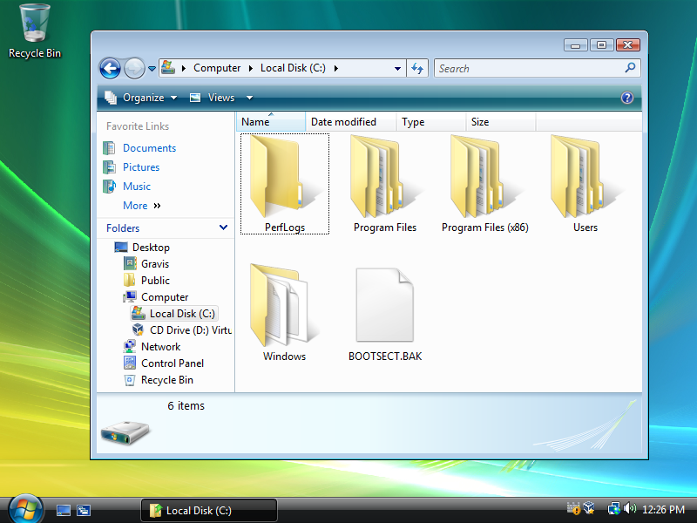Select the BOOTSECT.BAK file icon
Image resolution: width=697 pixels, height=523 pixels.
(x=385, y=313)
